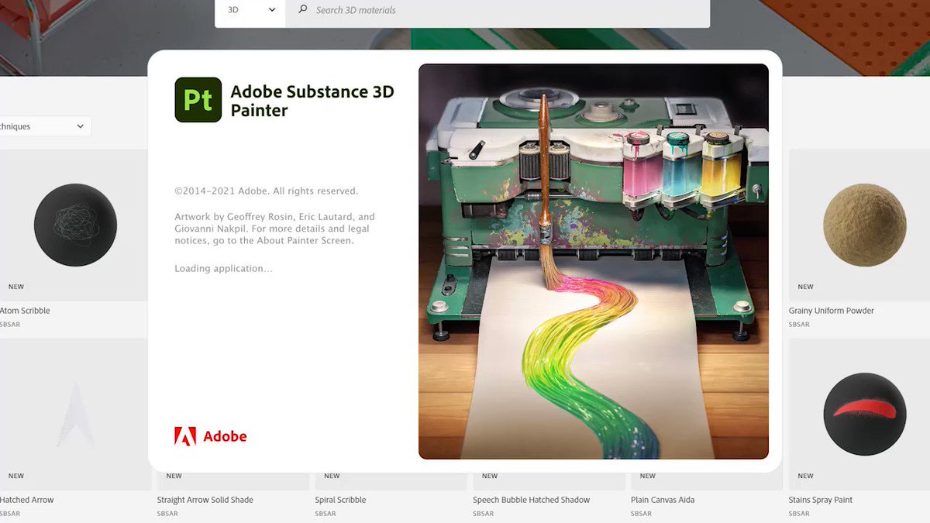
Task: Open the Hatched Arrow material thumbnail
Action: pos(74,414)
